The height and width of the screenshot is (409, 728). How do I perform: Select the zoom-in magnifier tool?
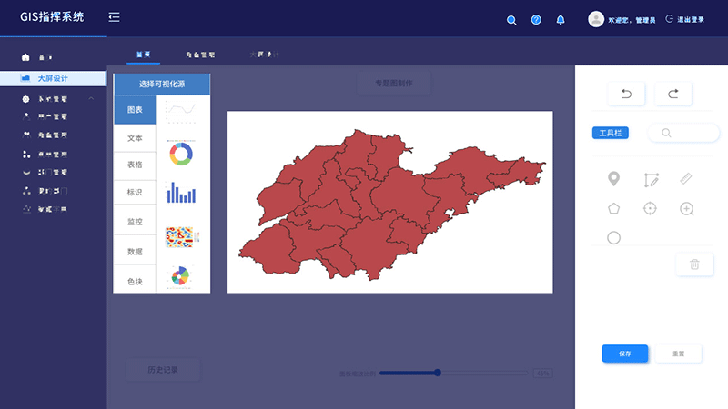click(x=687, y=208)
